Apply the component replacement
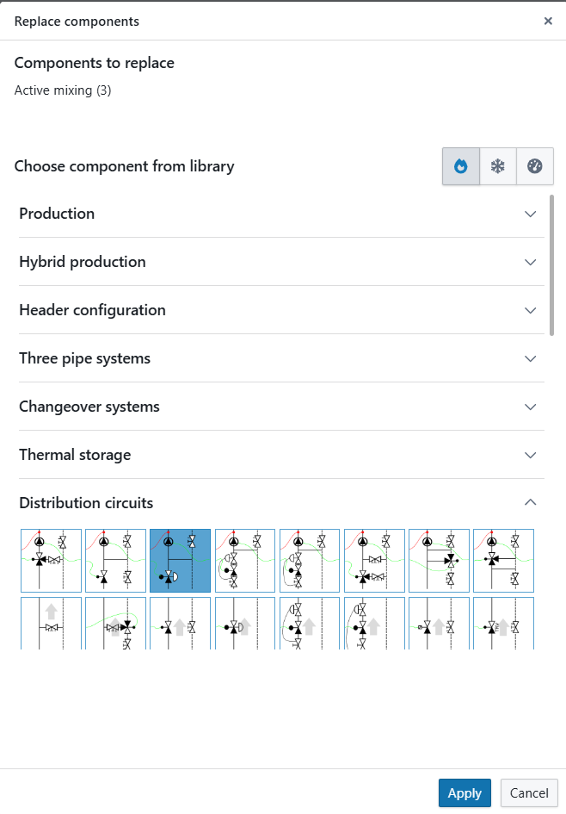The image size is (566, 814). point(464,793)
